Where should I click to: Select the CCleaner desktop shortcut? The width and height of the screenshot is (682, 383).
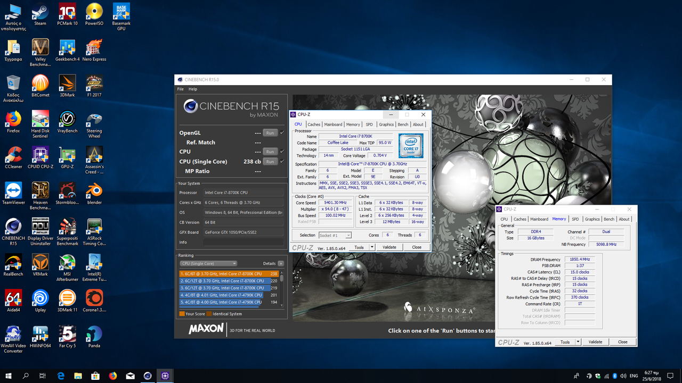(x=13, y=157)
